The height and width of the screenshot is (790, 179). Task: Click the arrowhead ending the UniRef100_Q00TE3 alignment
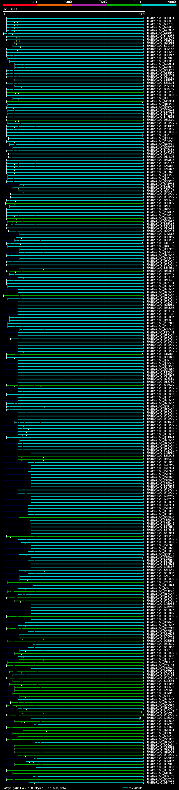tap(143, 135)
